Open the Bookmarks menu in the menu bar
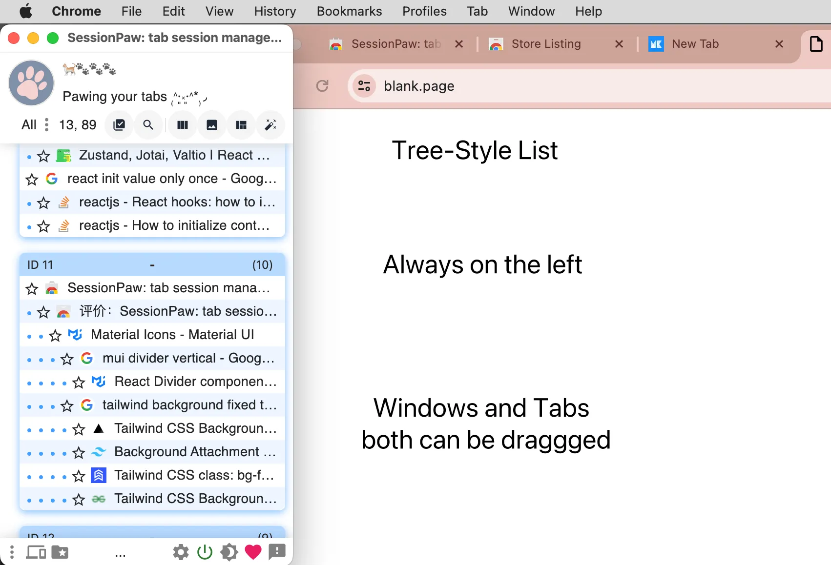The image size is (831, 565). click(349, 11)
